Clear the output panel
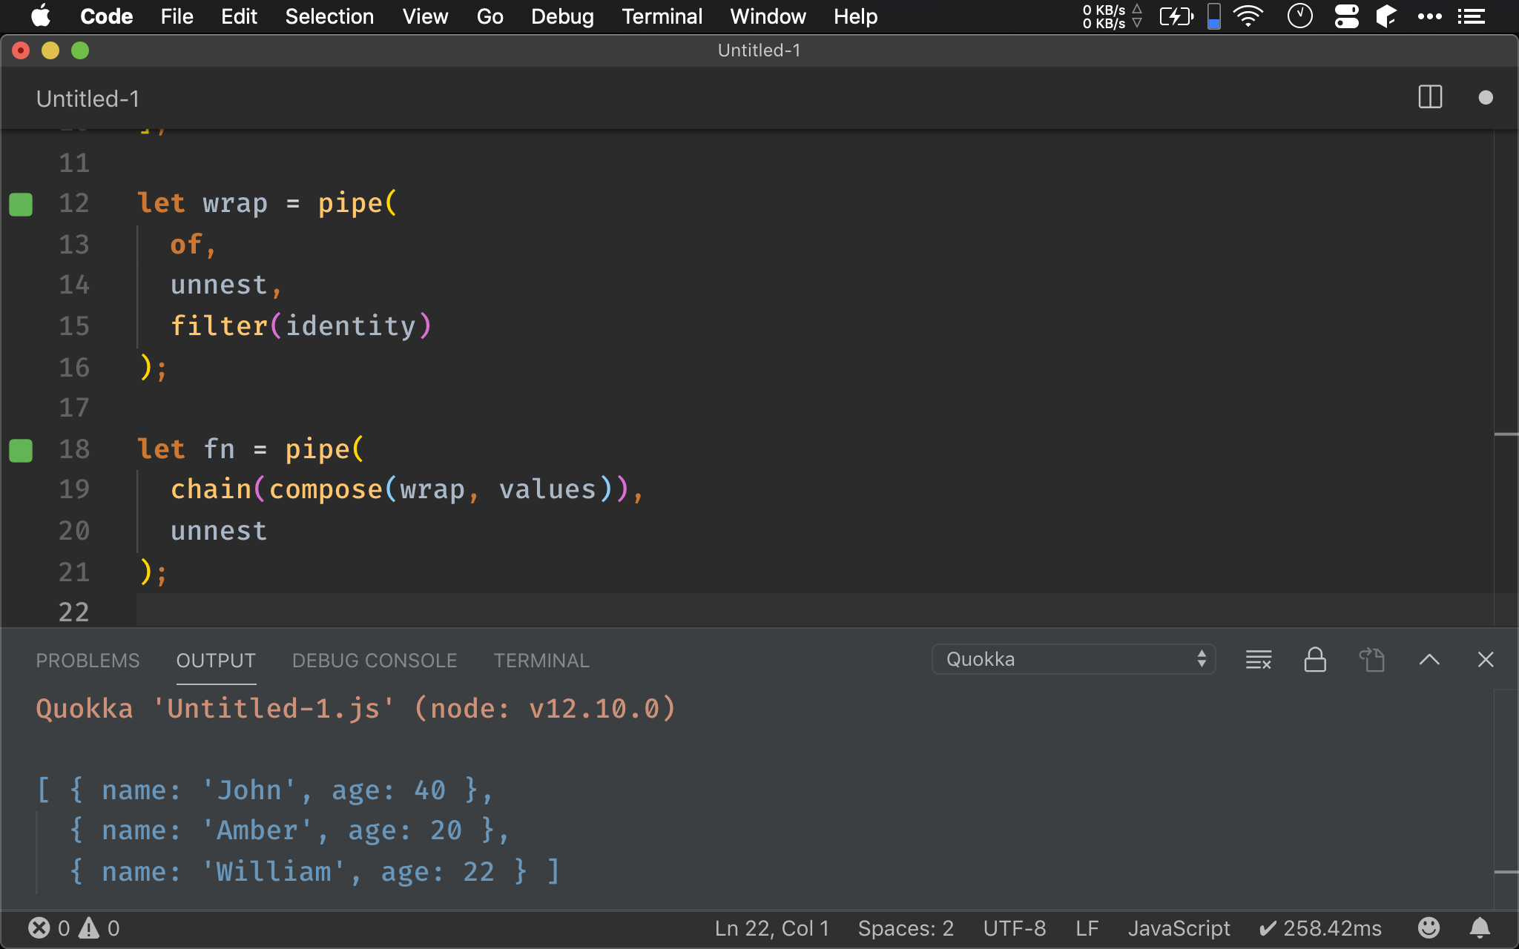The image size is (1519, 949). point(1259,659)
